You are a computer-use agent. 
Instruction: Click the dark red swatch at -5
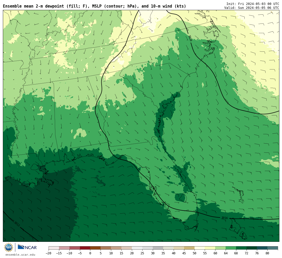pos(85,248)
